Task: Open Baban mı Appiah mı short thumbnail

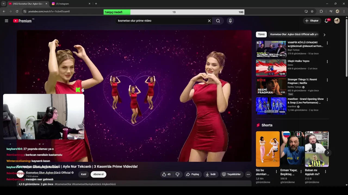Action: 317,149
